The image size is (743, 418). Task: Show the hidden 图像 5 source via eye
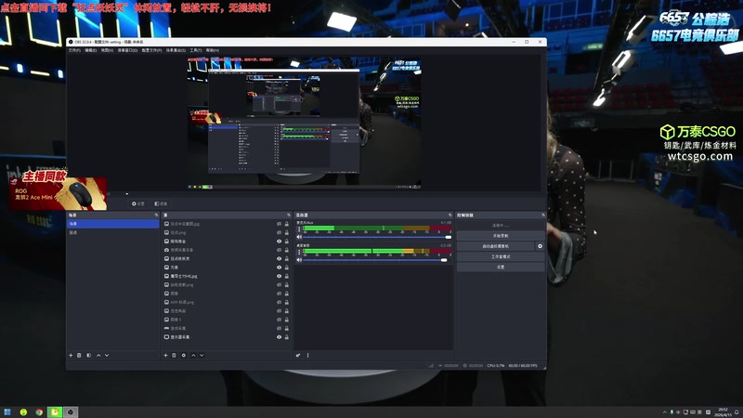click(280, 320)
